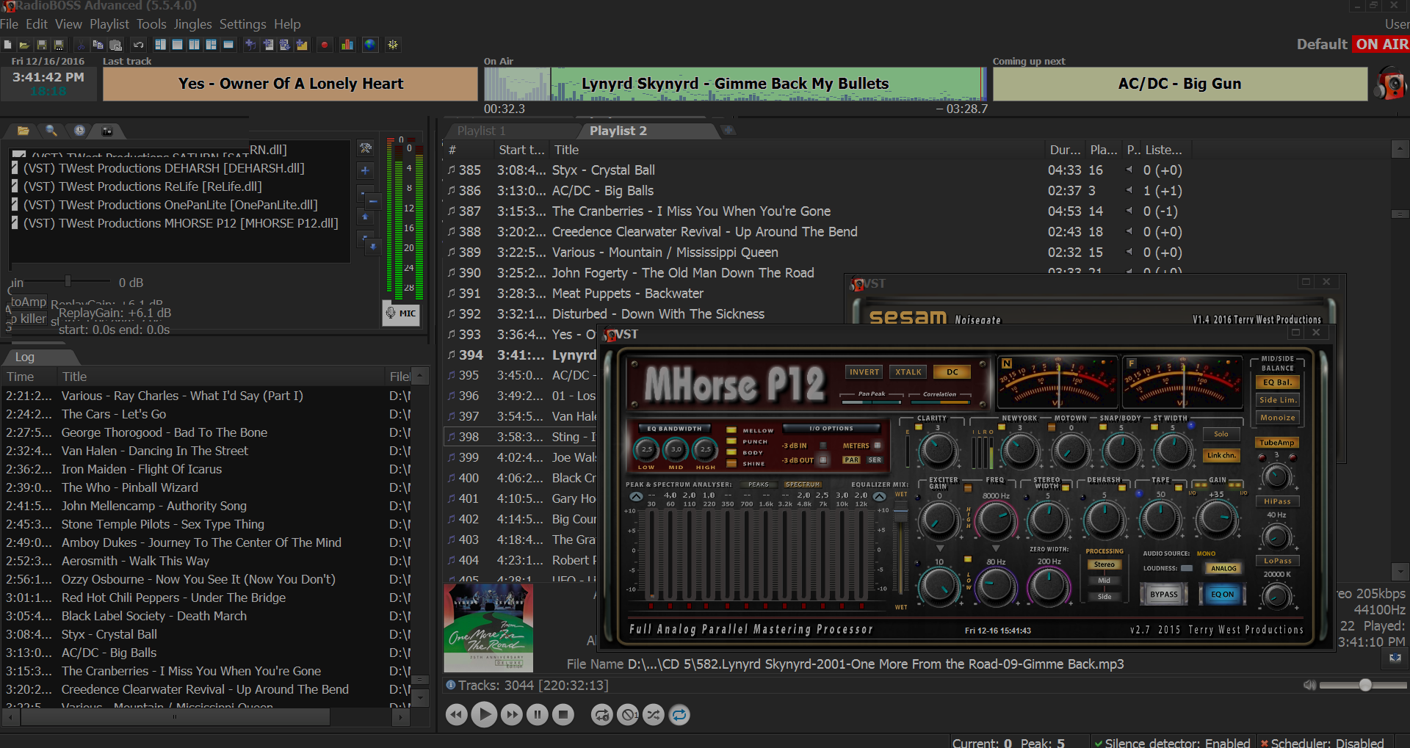Image resolution: width=1410 pixels, height=748 pixels.
Task: Click the TubeAmp button
Action: point(1277,443)
